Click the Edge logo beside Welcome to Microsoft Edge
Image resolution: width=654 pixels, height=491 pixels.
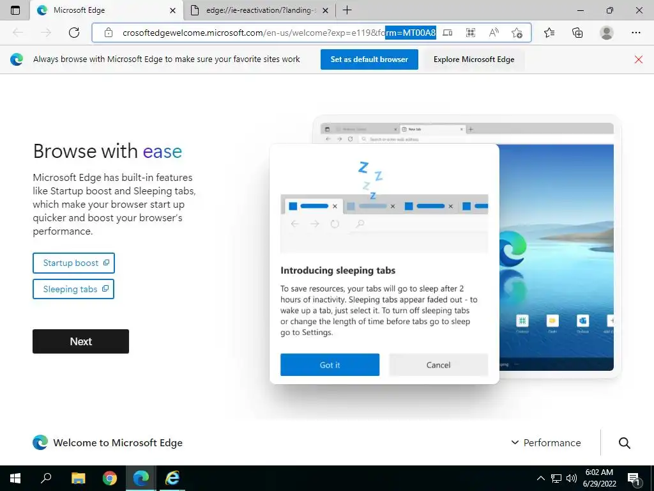tap(40, 442)
